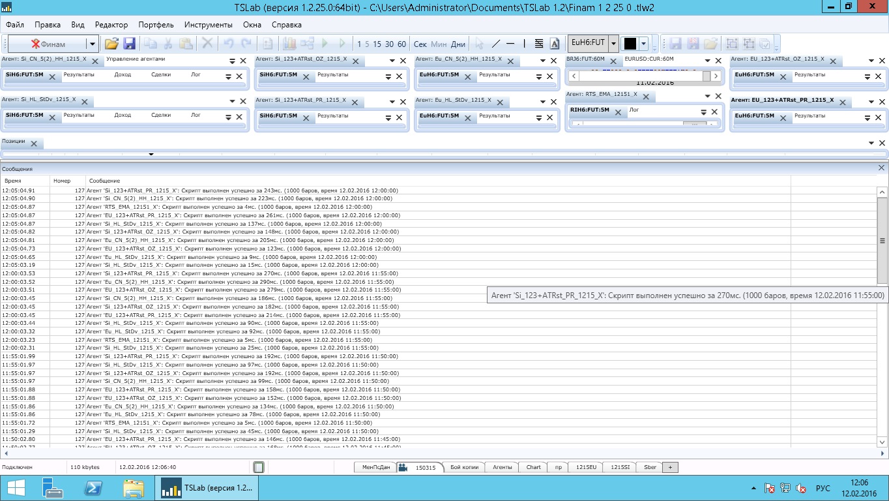Viewport: 889px width, 501px height.
Task: Select the horizontal line drawing tool
Action: pos(510,44)
